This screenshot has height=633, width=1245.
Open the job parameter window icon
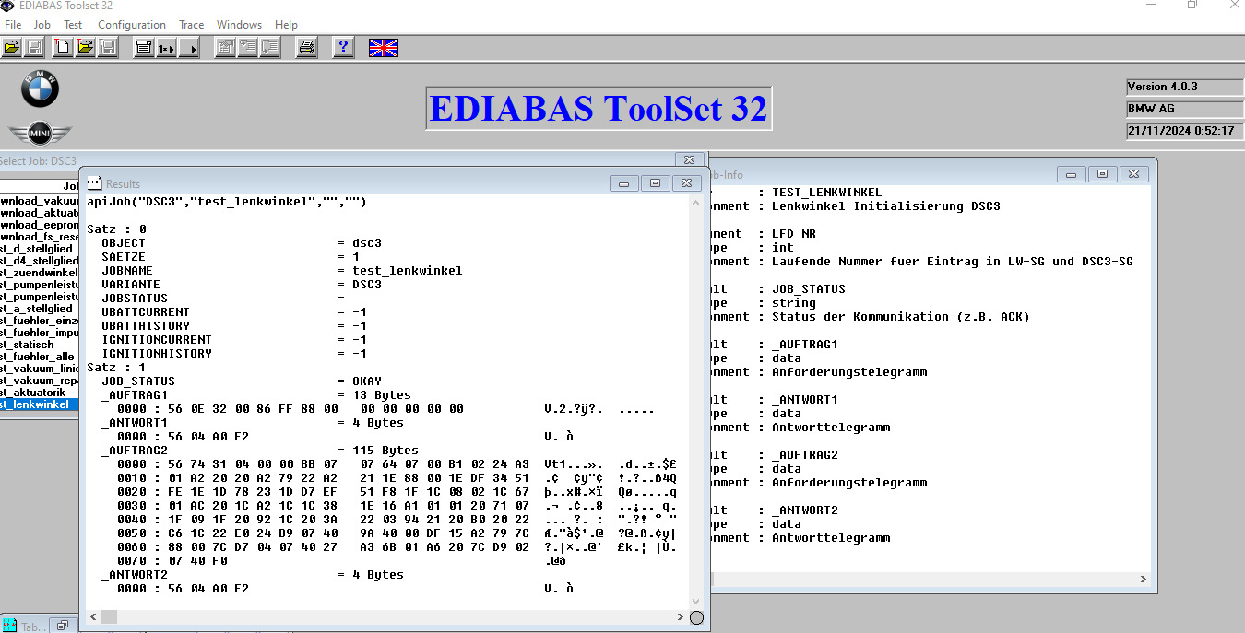[x=144, y=47]
